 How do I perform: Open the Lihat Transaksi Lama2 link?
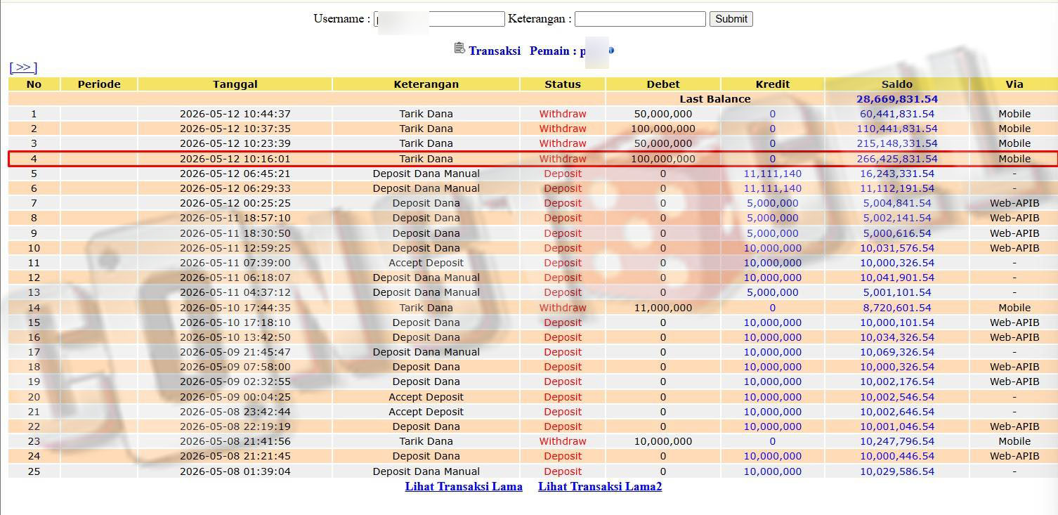(600, 486)
